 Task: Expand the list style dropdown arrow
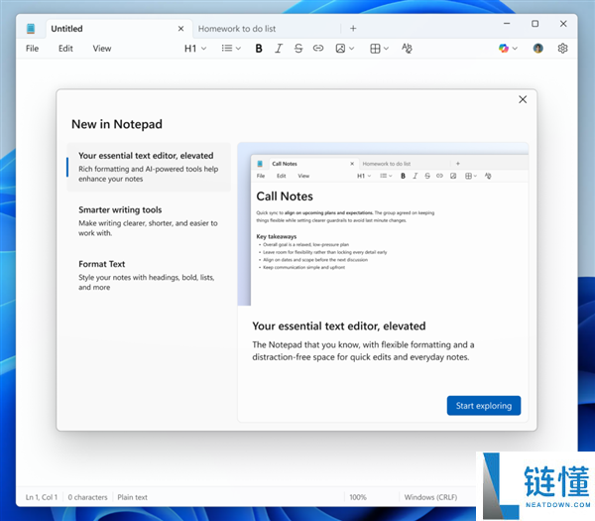238,49
